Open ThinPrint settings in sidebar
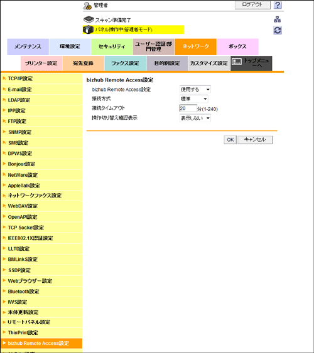The image size is (314, 353). click(x=41, y=332)
